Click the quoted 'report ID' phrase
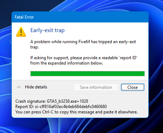This screenshot has width=163, height=133. click(128, 58)
